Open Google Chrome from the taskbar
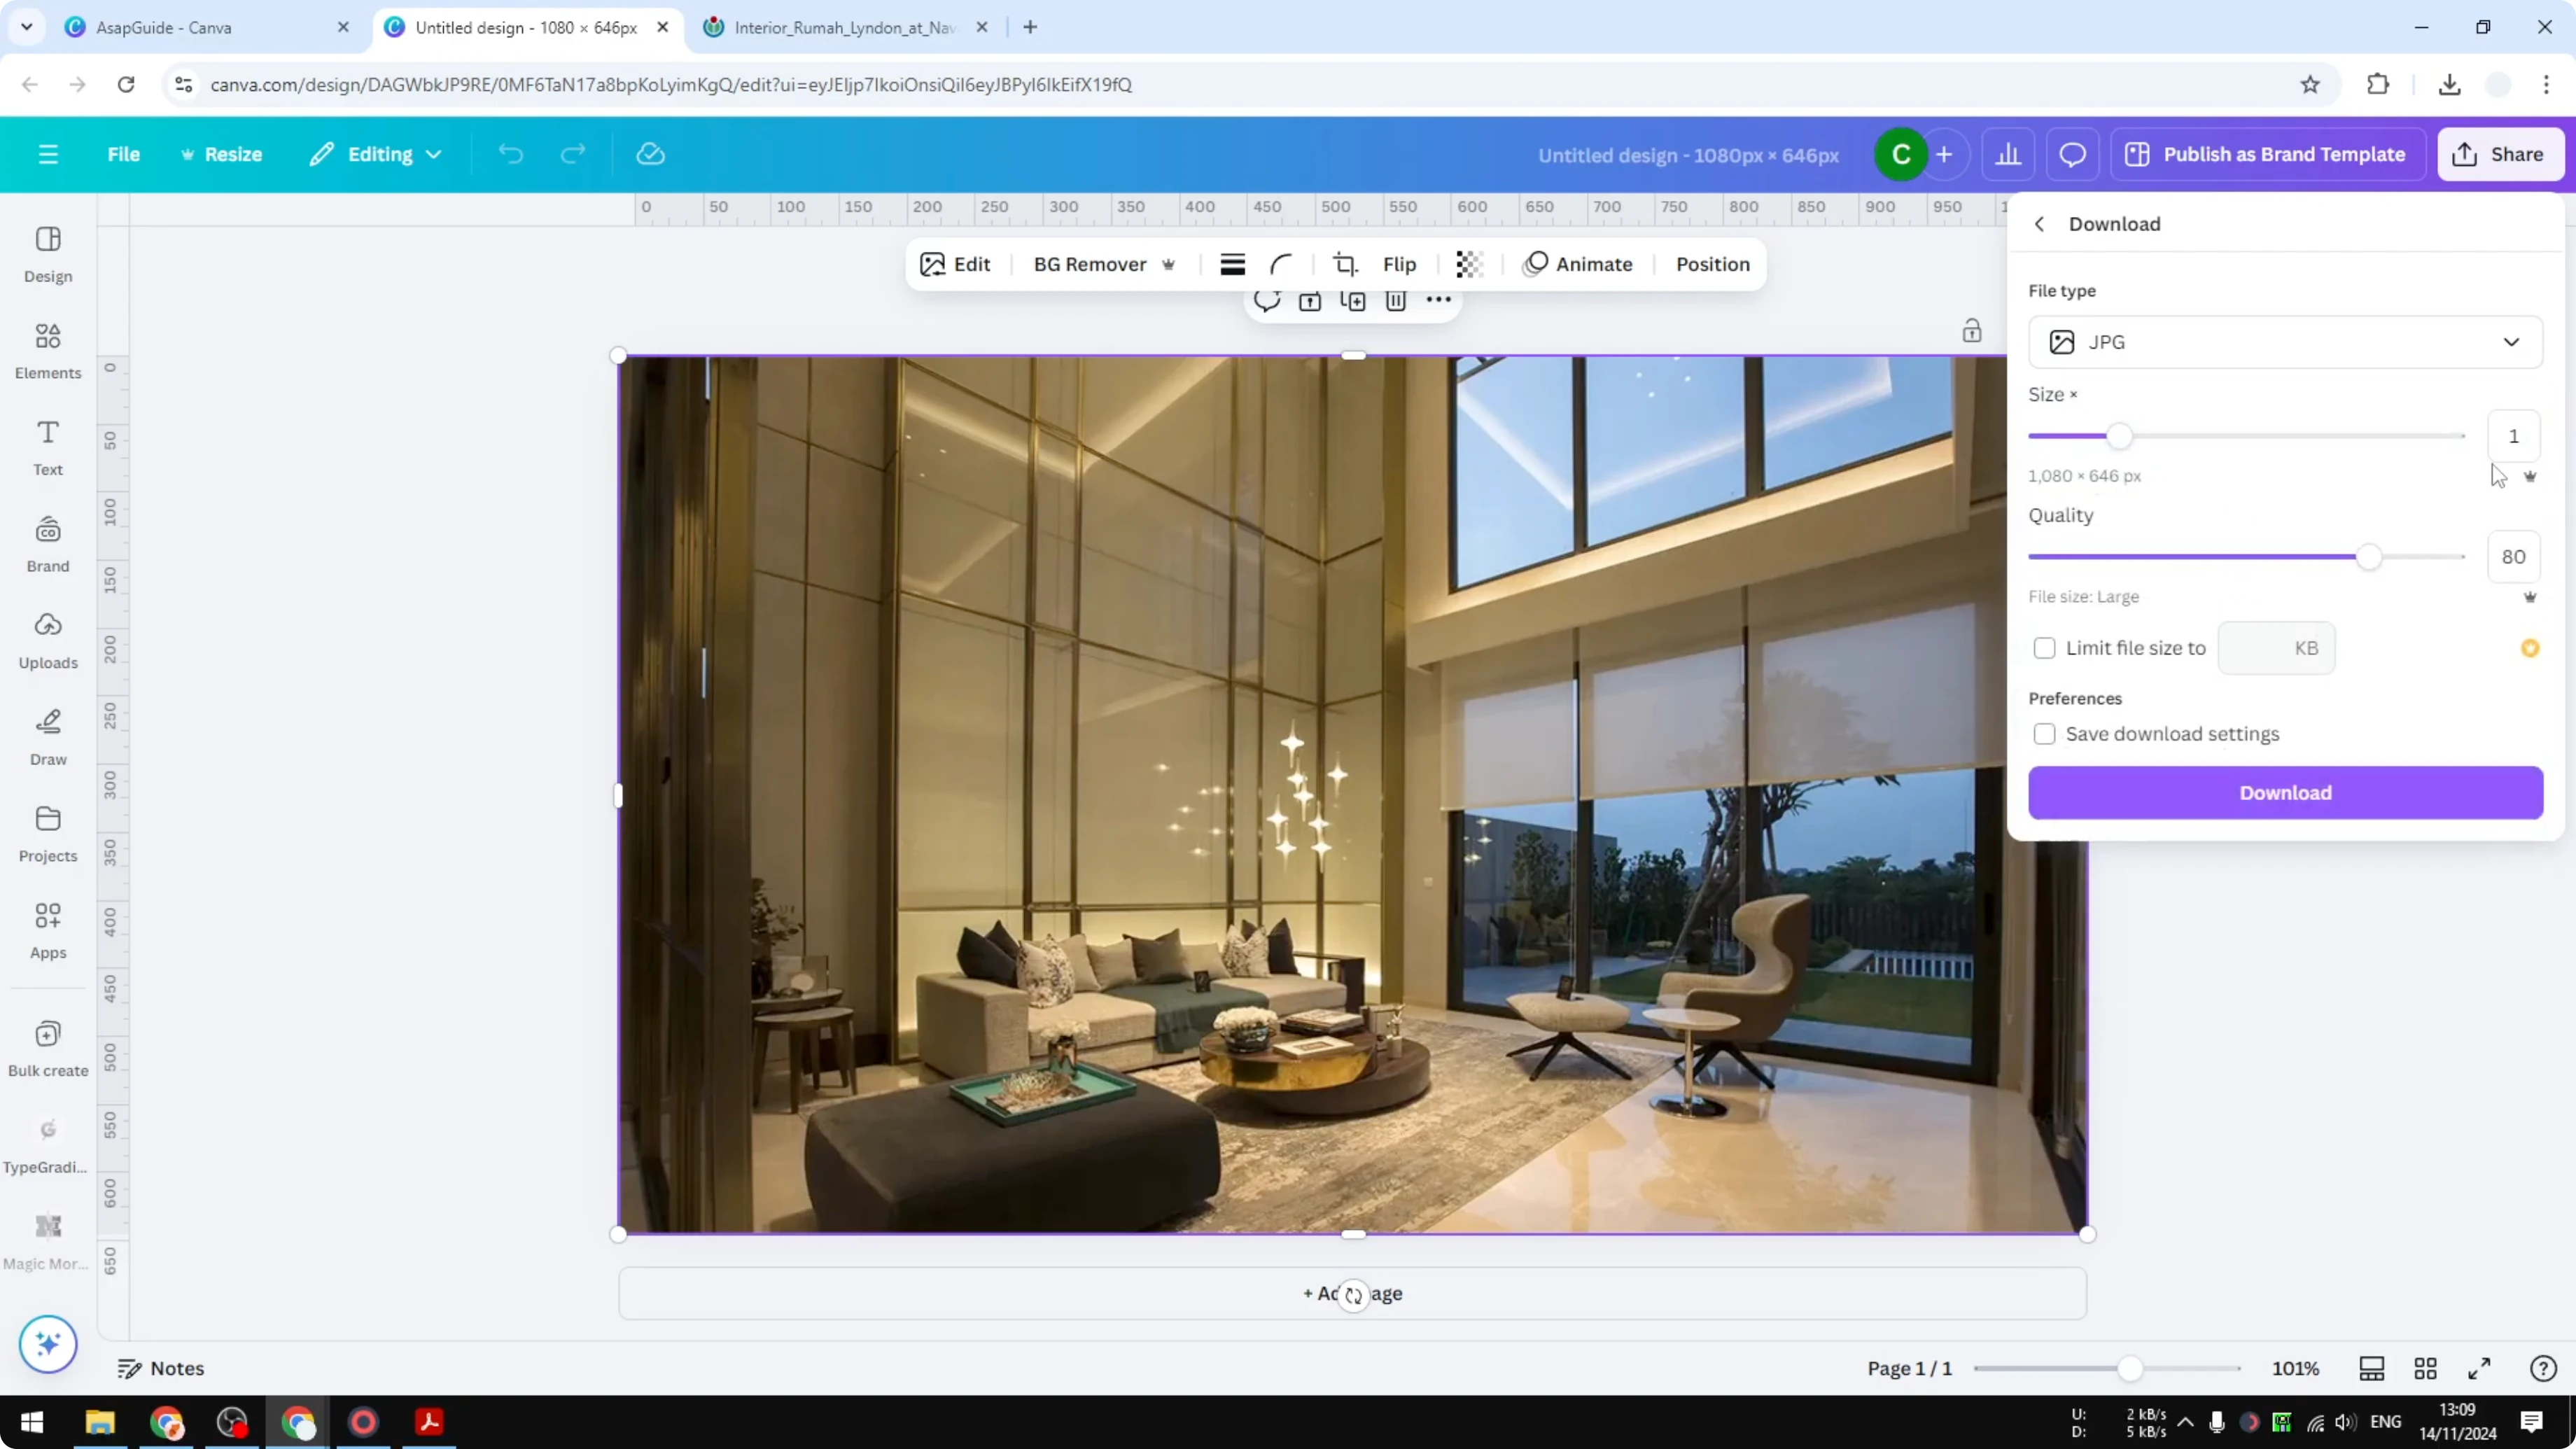 [x=166, y=1422]
